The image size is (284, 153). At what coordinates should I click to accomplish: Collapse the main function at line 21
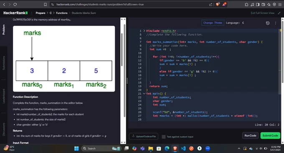click(144, 93)
